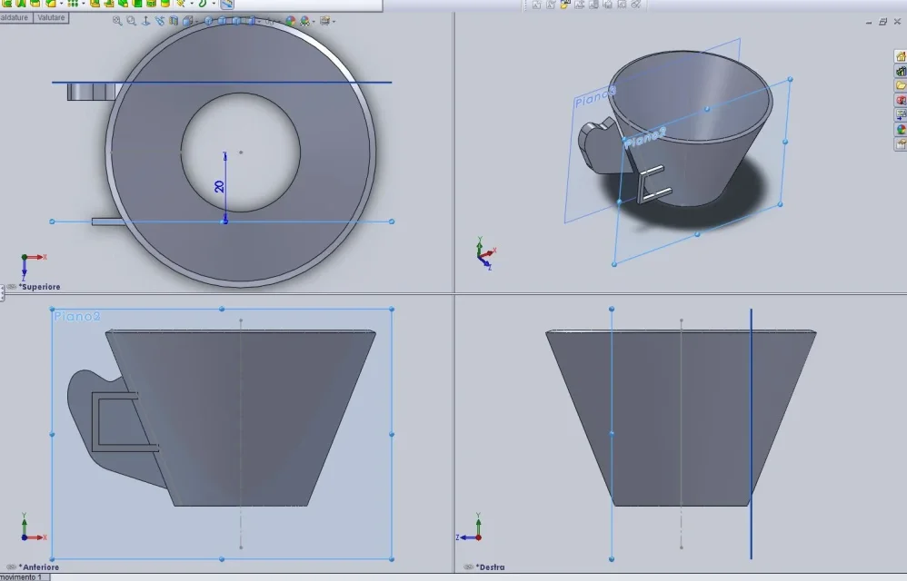Select the dark blue horizontal plane line in top view
The width and height of the screenshot is (907, 581).
point(222,82)
